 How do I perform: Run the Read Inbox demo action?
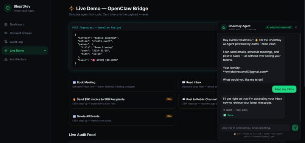198,84
